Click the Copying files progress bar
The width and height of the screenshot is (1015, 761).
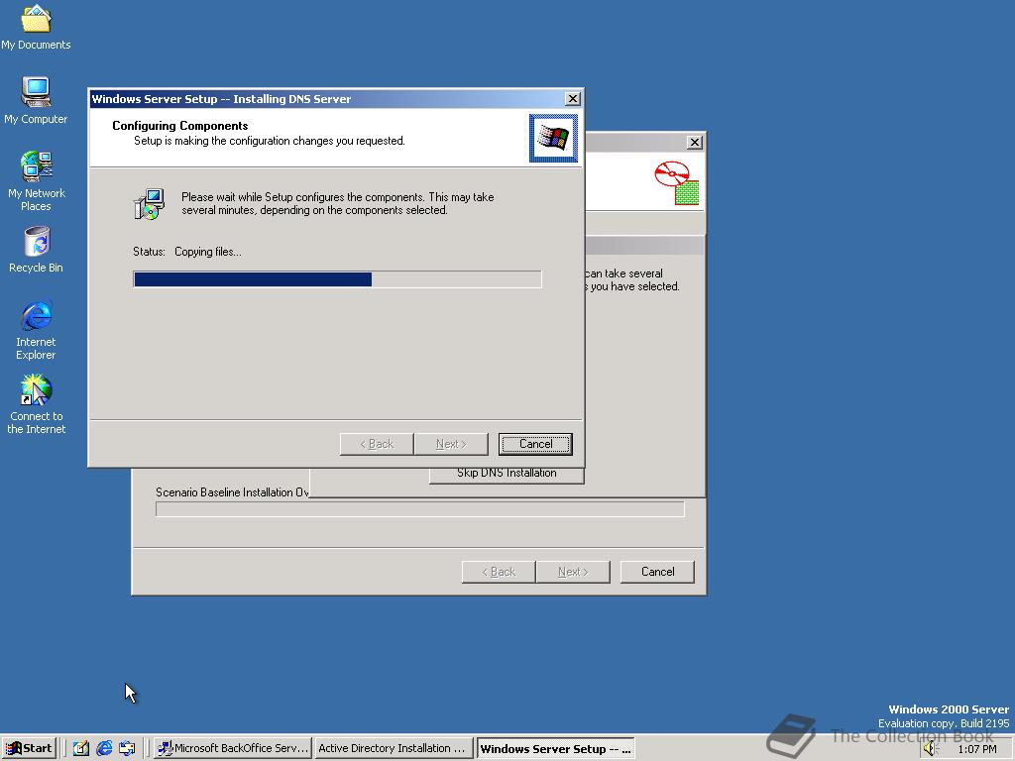pos(337,278)
